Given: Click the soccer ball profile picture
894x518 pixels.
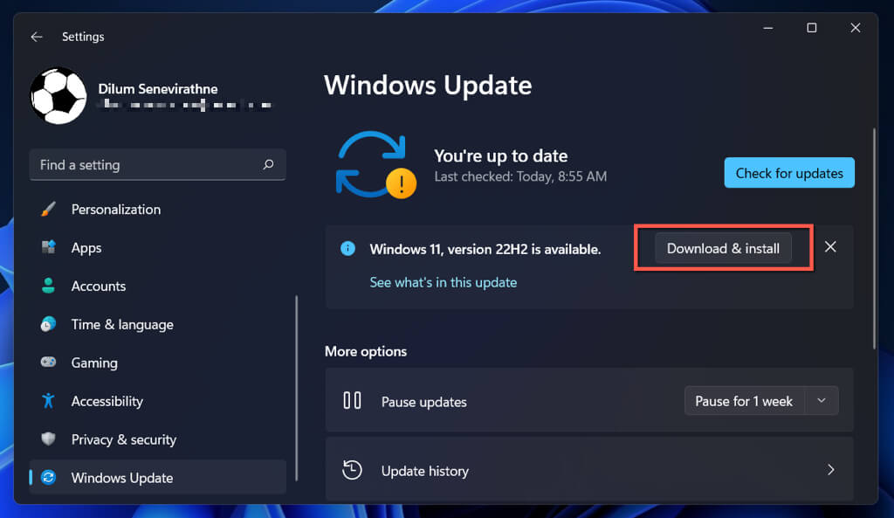Looking at the screenshot, I should point(58,96).
